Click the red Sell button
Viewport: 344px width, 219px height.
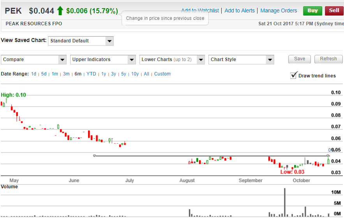pos(334,11)
